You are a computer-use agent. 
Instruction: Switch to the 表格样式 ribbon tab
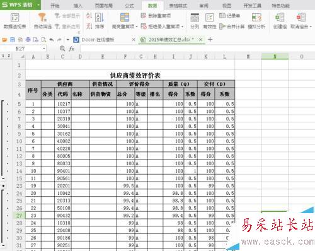click(178, 6)
